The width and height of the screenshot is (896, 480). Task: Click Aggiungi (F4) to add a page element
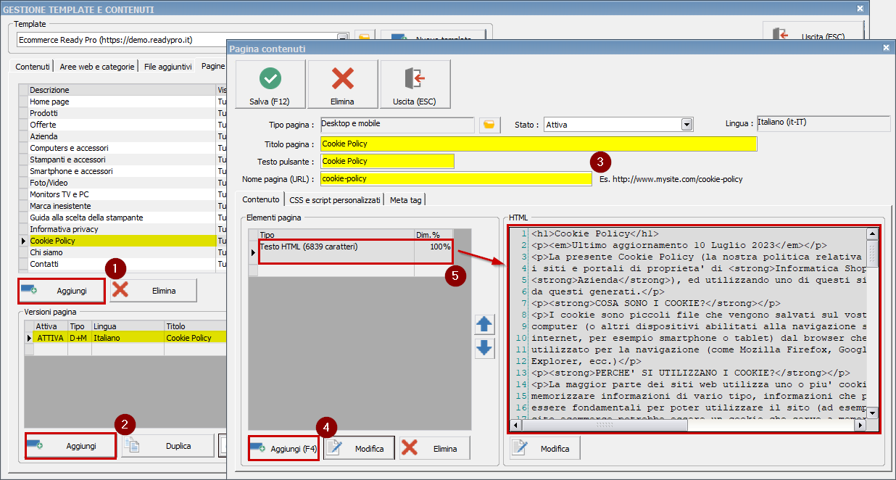(283, 449)
